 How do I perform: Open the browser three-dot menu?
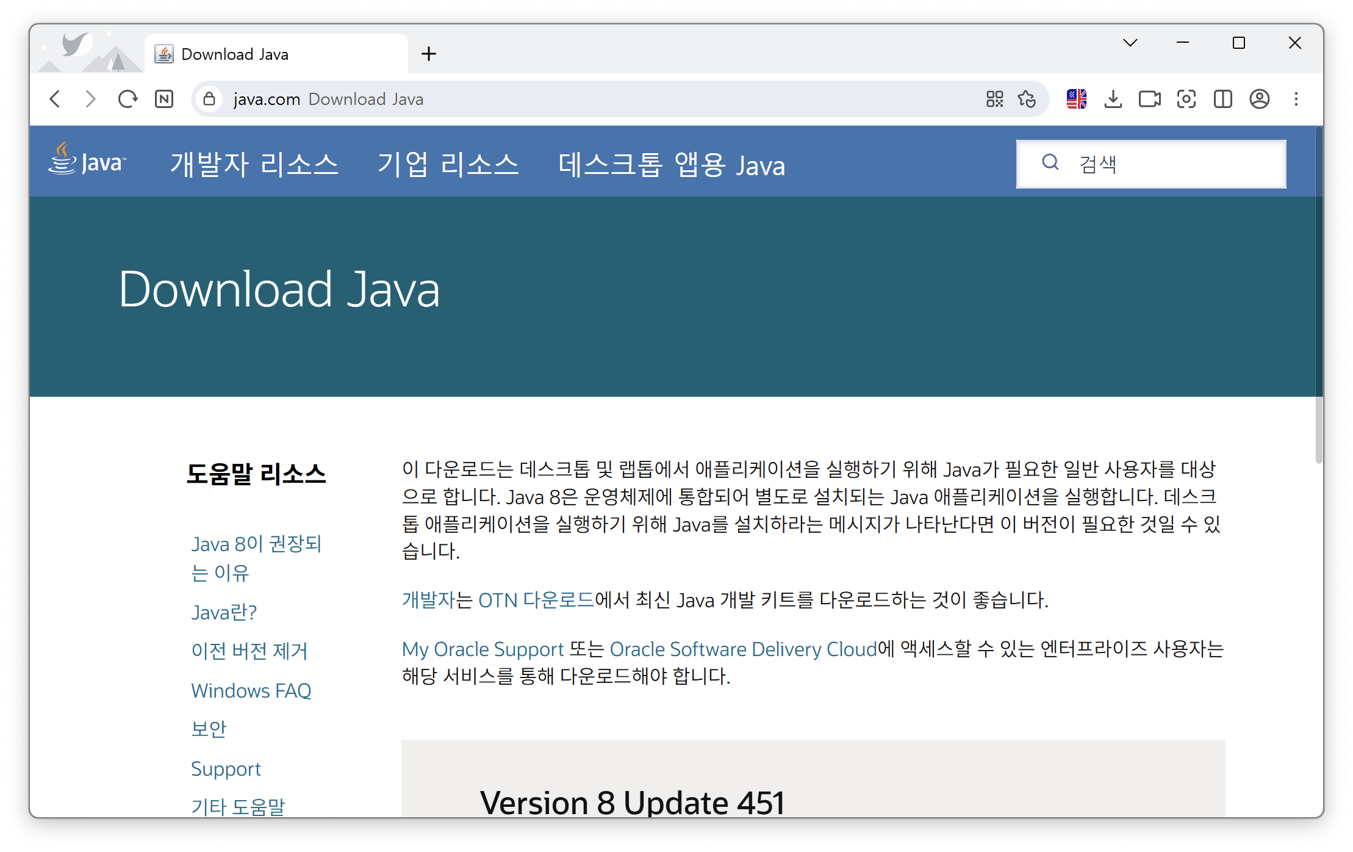click(1296, 99)
